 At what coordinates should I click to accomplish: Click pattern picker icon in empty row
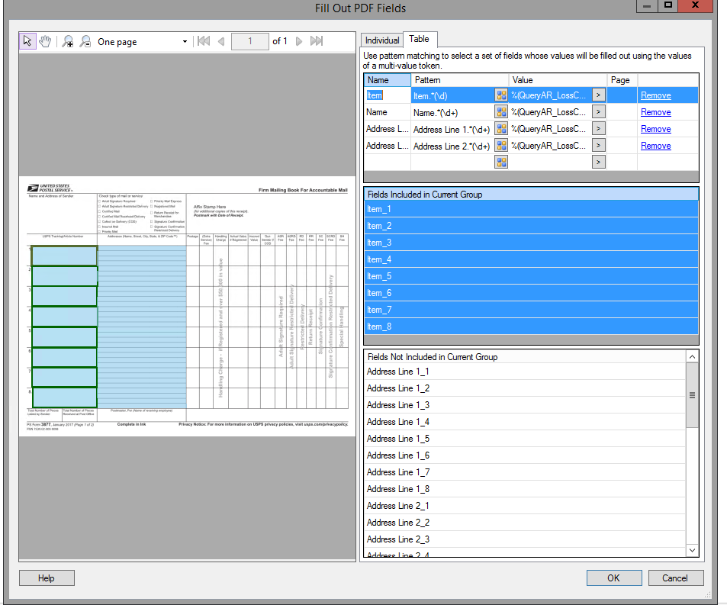pyautogui.click(x=501, y=162)
